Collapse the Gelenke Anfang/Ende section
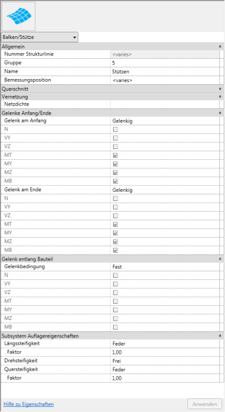This screenshot has width=225, height=412. 220,113
